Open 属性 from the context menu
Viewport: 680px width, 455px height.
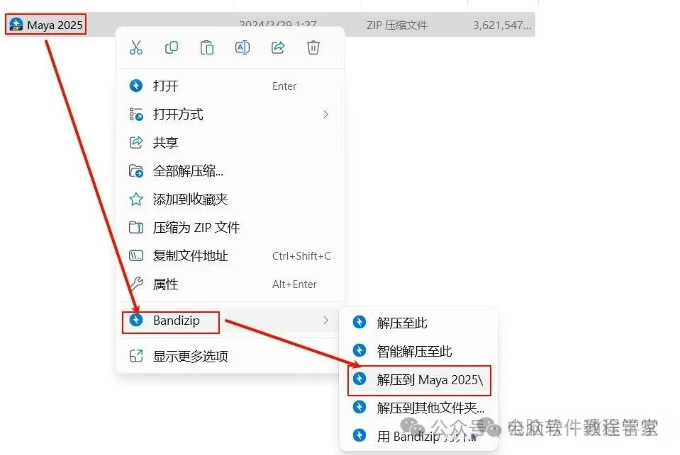point(230,284)
